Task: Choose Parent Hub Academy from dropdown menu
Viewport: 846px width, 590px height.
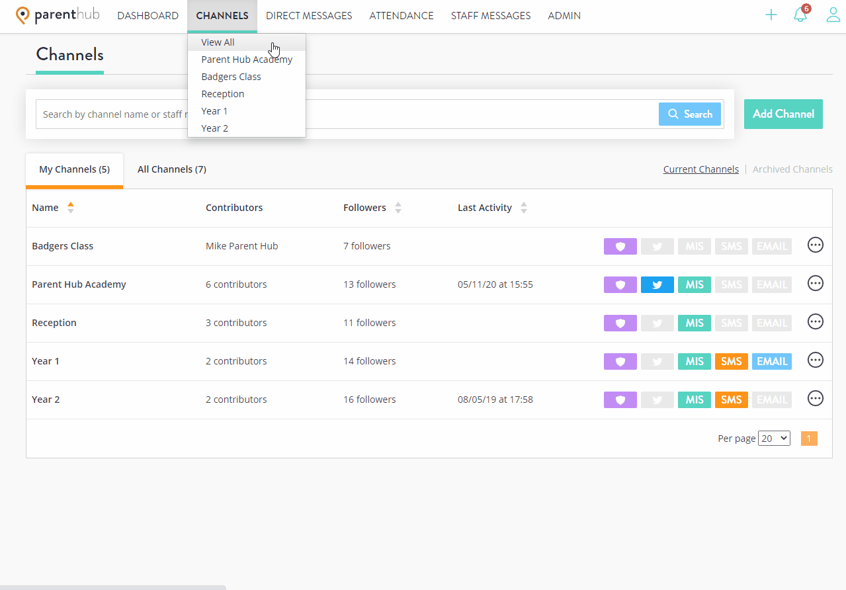Action: [247, 60]
